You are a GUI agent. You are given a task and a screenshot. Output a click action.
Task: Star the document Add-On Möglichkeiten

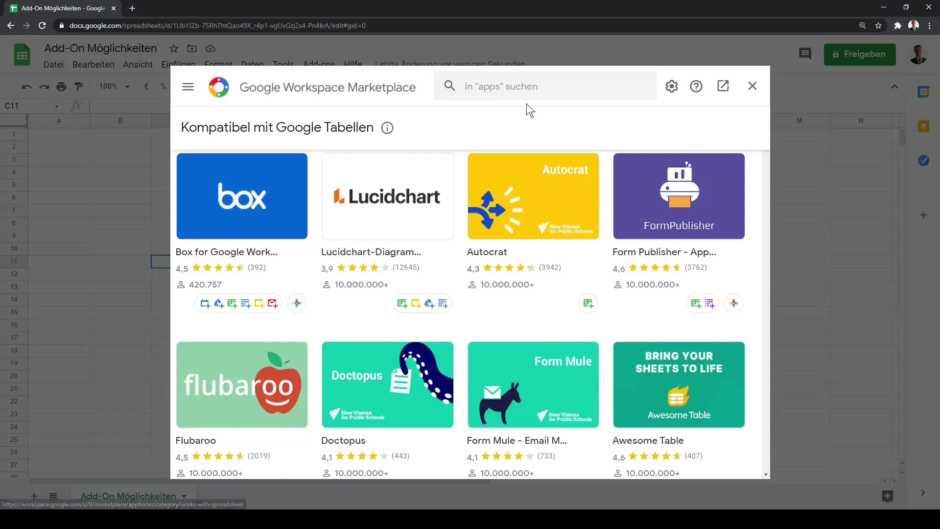pos(174,48)
